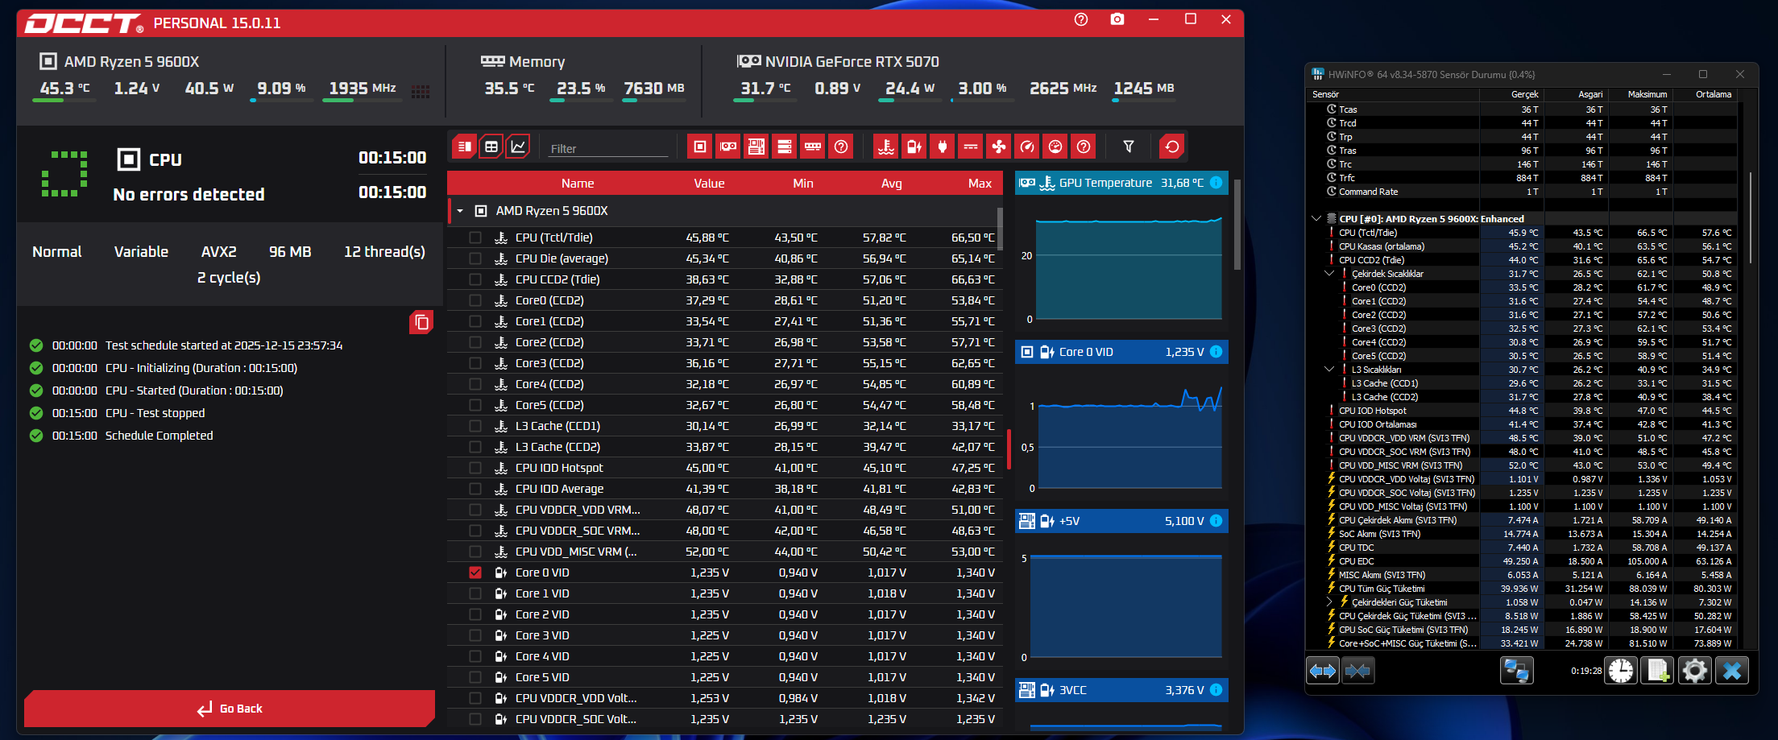Filter sensors by CPU chip icon
Screen dimensions: 1778x740
tap(700, 147)
